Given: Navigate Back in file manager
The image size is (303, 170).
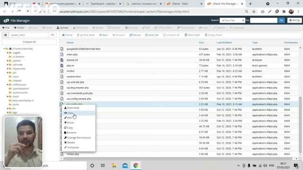Looking at the screenshot, I should tap(104, 35).
